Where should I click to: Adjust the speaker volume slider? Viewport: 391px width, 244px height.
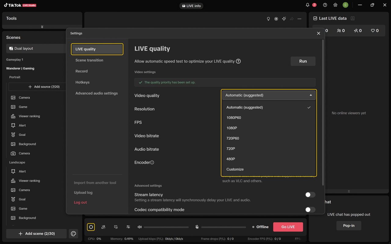pos(166,227)
